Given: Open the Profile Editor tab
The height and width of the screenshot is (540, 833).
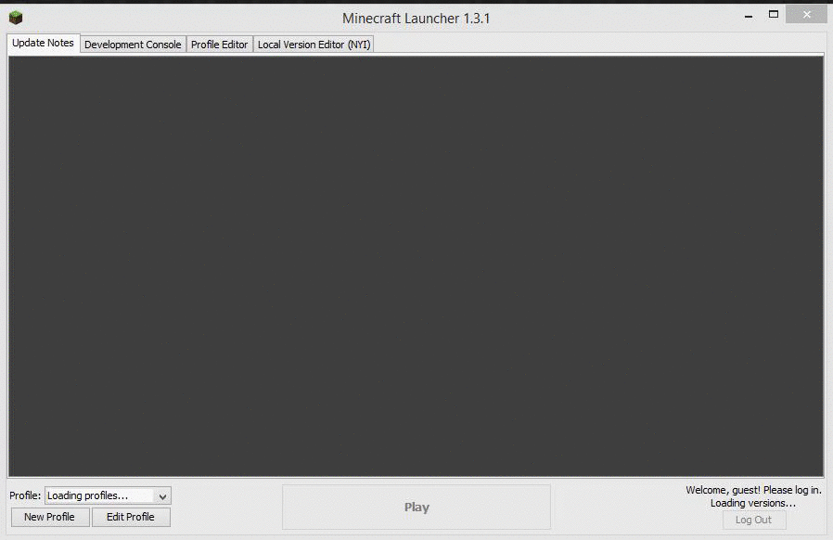Looking at the screenshot, I should coord(220,45).
